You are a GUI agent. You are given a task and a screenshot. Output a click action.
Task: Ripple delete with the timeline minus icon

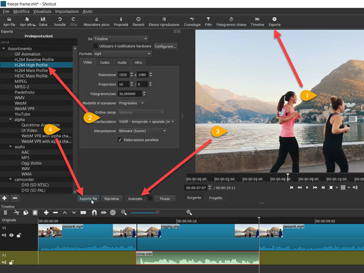tap(55, 213)
